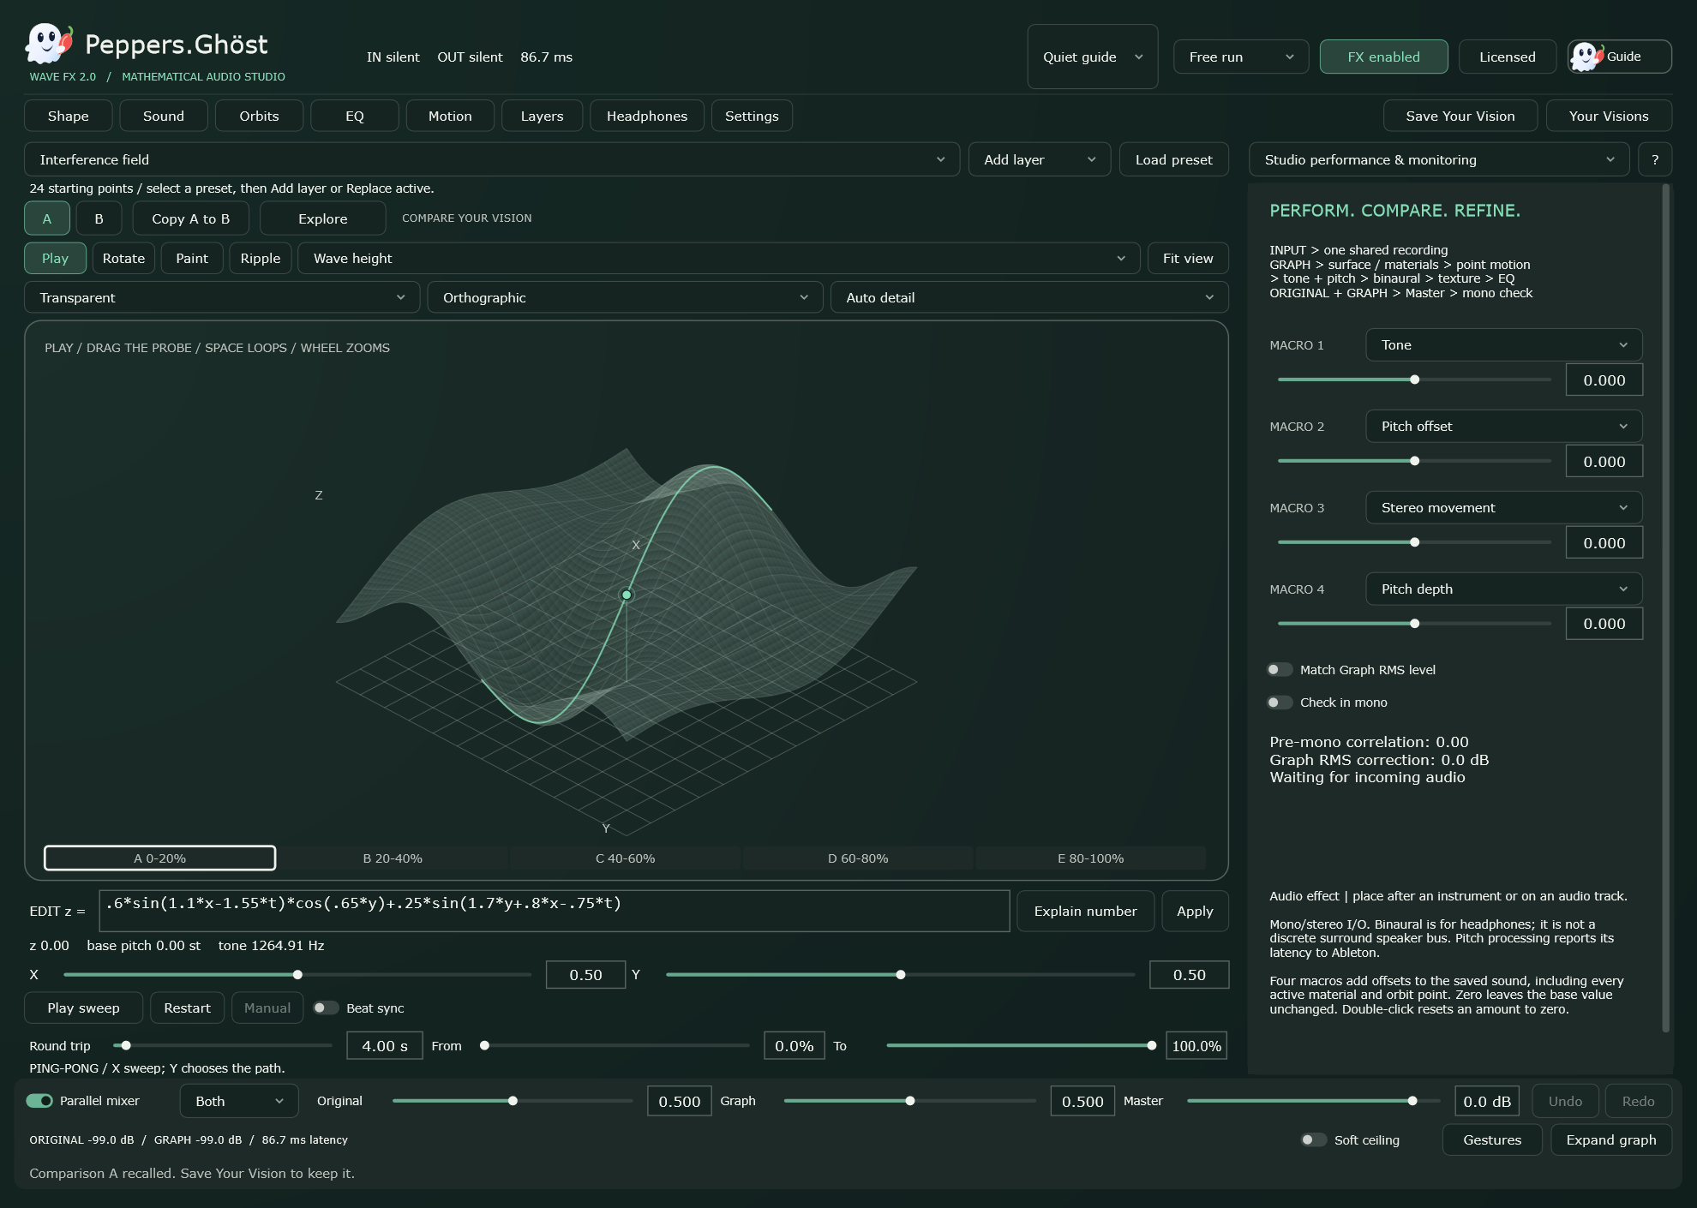
Task: Click the probe point on the graph
Action: click(x=627, y=595)
